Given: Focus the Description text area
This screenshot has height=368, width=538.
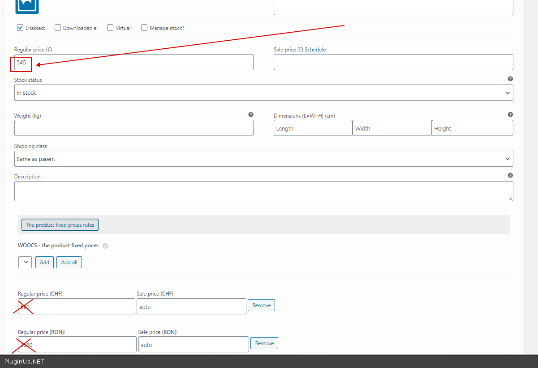Looking at the screenshot, I should [x=263, y=191].
